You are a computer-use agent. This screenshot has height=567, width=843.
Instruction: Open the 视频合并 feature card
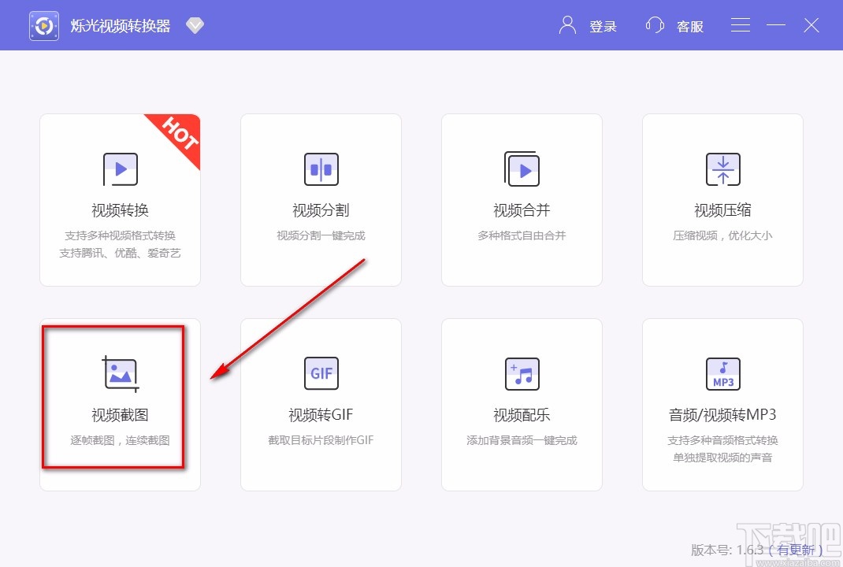(x=522, y=199)
